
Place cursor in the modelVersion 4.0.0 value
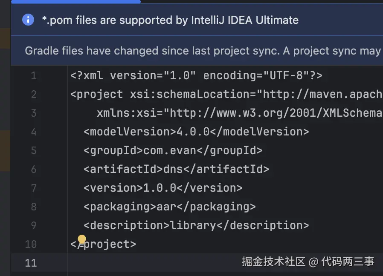tap(193, 132)
